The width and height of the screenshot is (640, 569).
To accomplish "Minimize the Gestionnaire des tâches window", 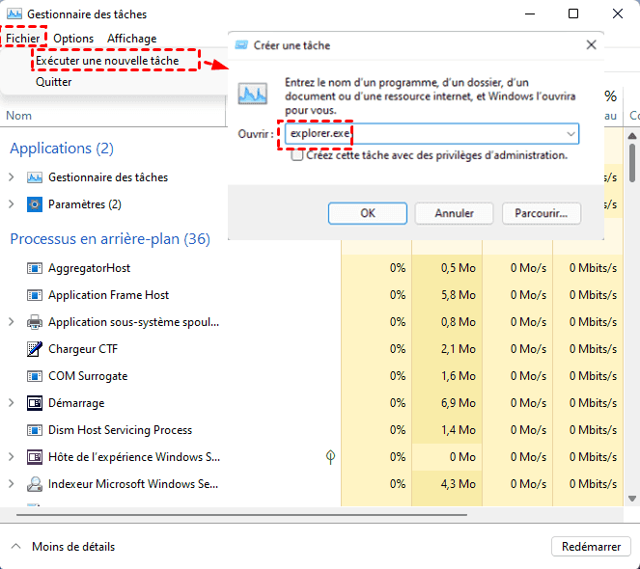I will (x=530, y=14).
